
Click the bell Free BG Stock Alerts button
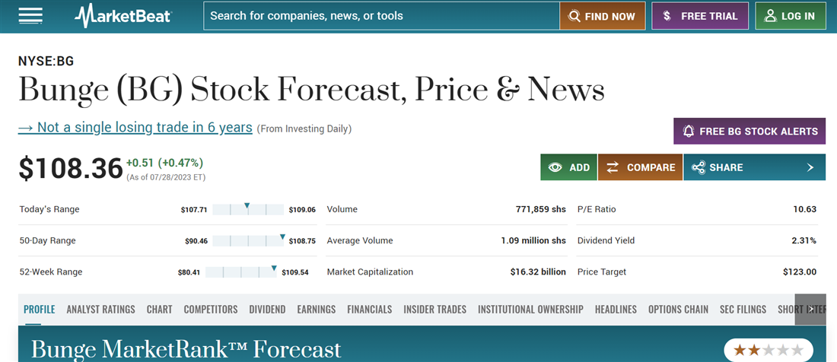[749, 131]
